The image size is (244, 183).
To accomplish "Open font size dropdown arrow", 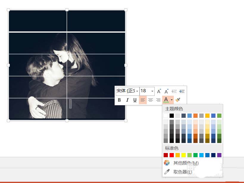I will click(152, 91).
